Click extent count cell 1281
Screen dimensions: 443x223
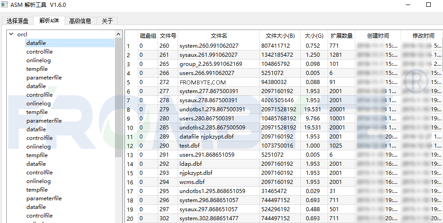[x=341, y=55]
